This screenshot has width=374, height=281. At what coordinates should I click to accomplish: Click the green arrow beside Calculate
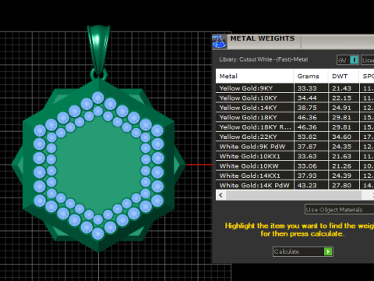click(x=328, y=251)
